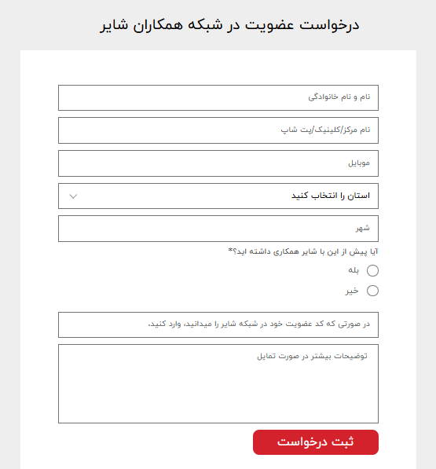Open the 'استان را انتخاب کنید' dropdown
This screenshot has height=469, width=436.
[218, 196]
